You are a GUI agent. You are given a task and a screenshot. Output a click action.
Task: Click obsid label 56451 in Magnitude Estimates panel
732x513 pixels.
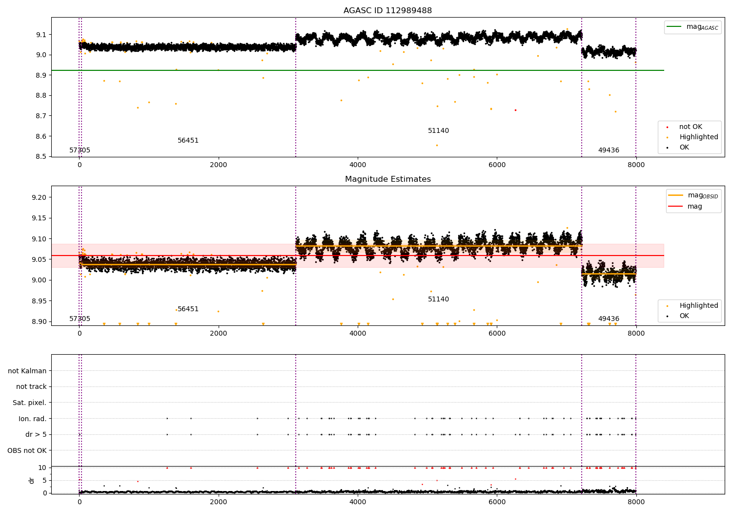click(188, 309)
